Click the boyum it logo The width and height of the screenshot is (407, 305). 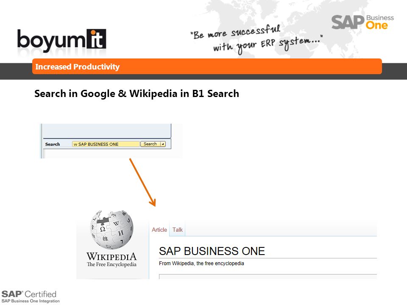click(61, 41)
